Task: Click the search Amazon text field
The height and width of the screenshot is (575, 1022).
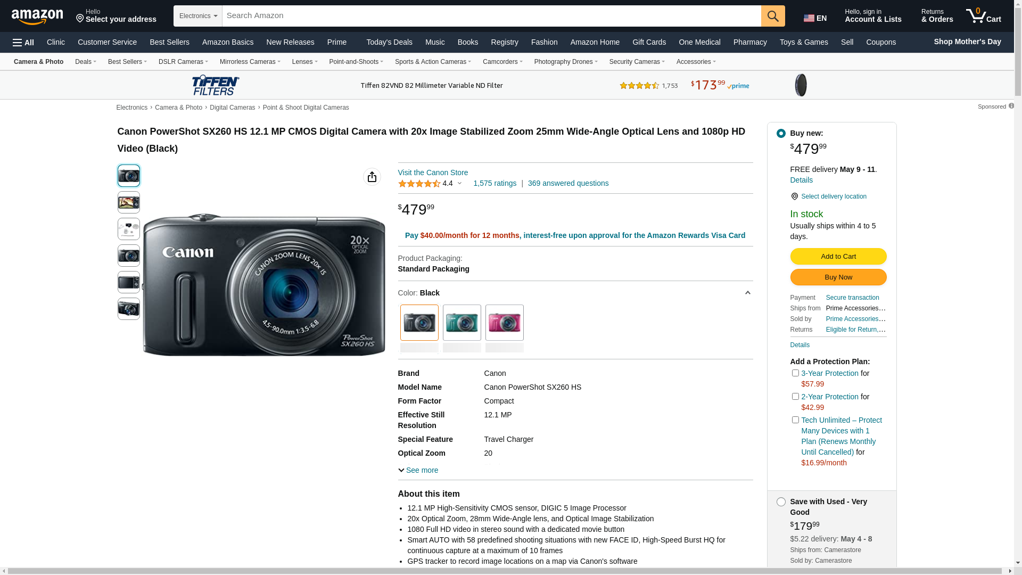Action: (491, 16)
